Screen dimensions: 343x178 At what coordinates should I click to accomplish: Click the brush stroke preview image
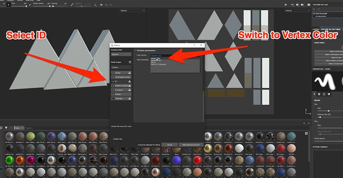(325, 81)
